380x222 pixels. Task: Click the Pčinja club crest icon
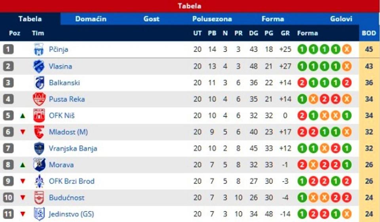click(39, 50)
